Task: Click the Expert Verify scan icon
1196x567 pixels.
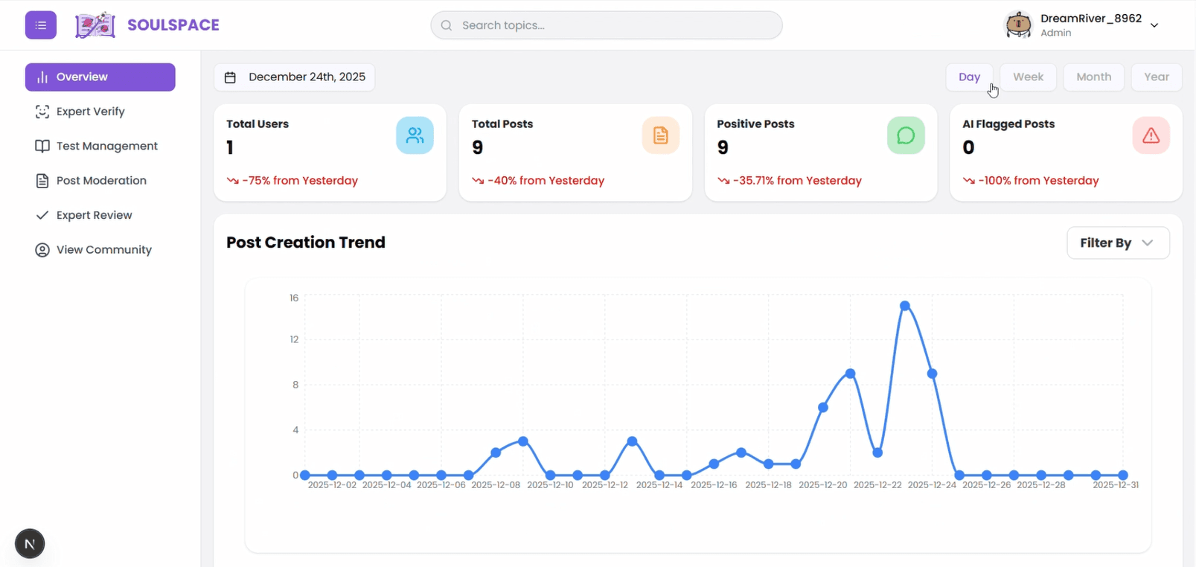Action: coord(42,112)
